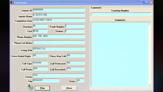
Task: Click the Completion Date field
Action: 59,20
